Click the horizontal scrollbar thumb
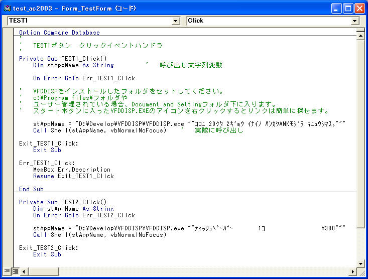 [x=43, y=272]
